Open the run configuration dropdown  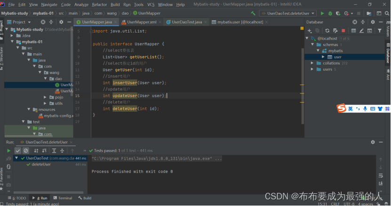coord(288,13)
